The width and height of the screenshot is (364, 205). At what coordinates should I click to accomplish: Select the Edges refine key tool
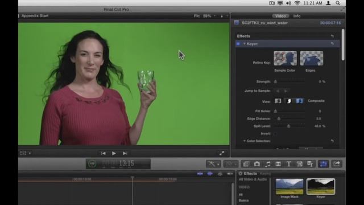click(312, 58)
